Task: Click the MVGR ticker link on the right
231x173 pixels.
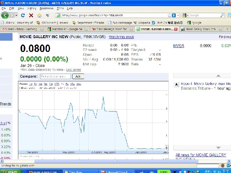Action: pos(179,46)
